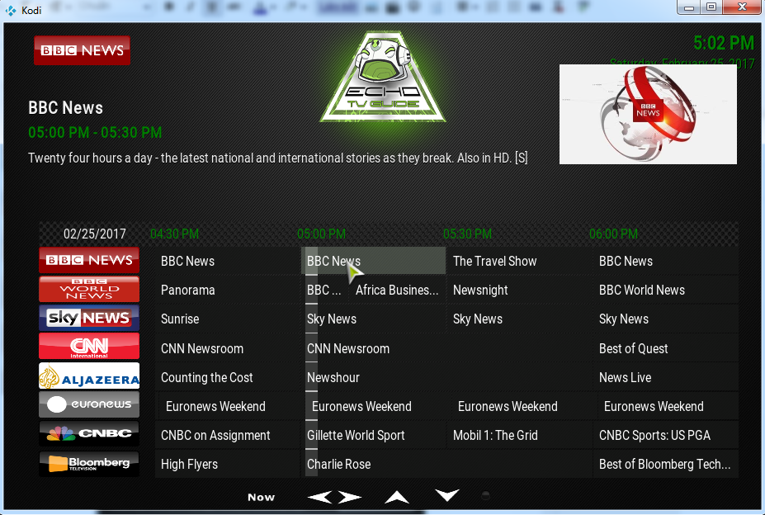Move channel list down with down arrow
This screenshot has height=515, width=765.
pyautogui.click(x=447, y=495)
